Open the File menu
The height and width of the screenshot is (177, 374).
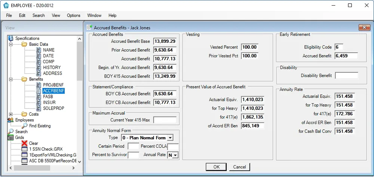[x=9, y=15]
